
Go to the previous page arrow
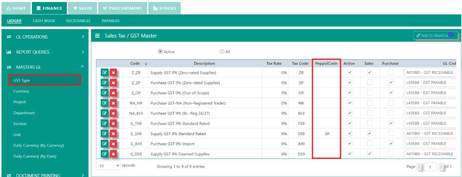[x=419, y=167]
